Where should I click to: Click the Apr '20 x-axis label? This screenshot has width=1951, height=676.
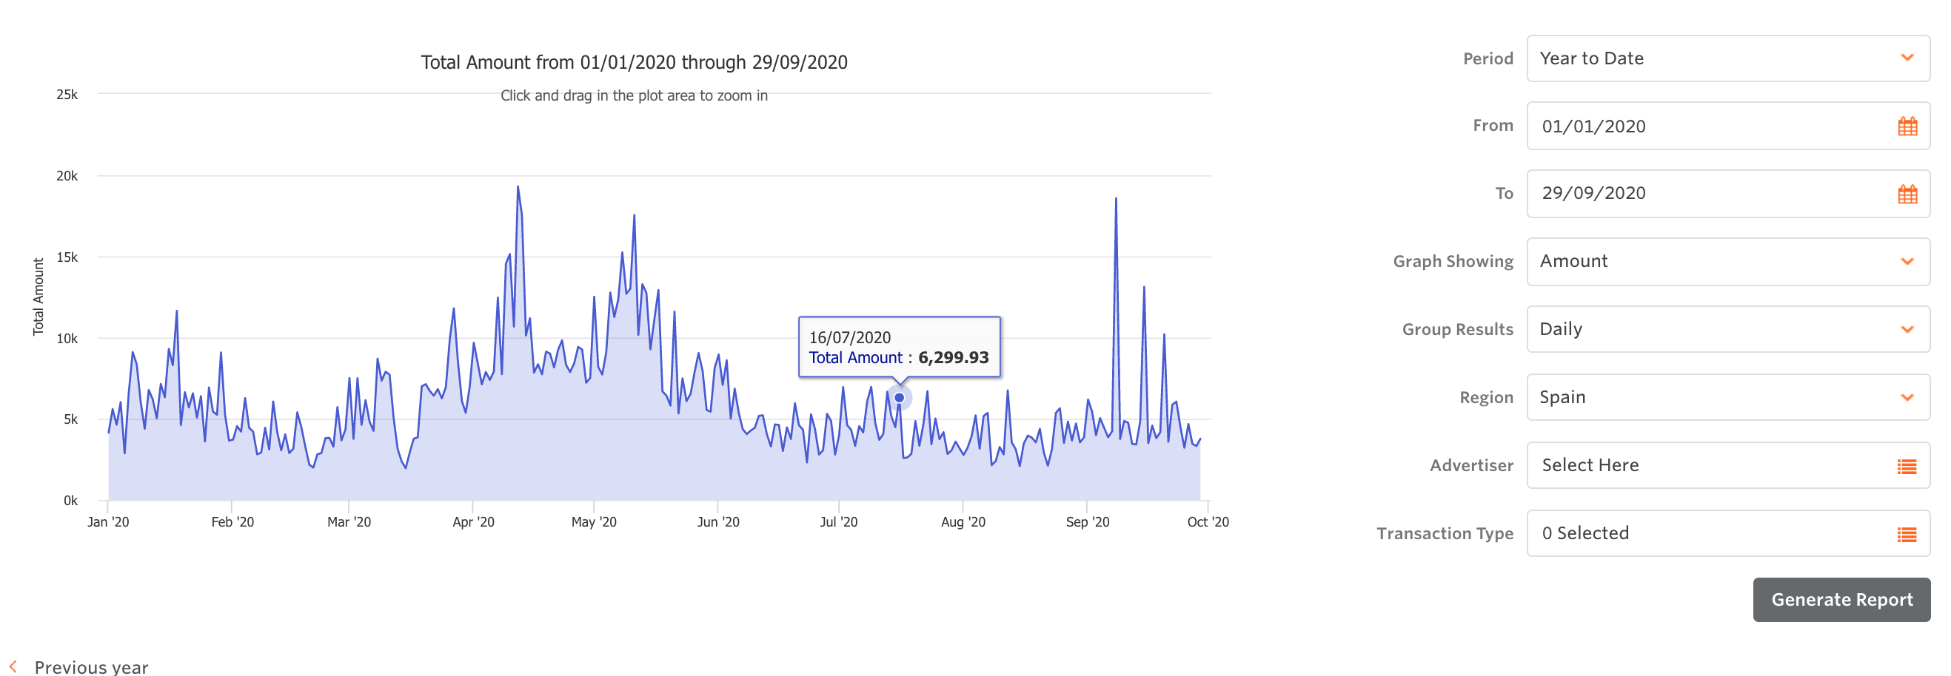tap(472, 521)
